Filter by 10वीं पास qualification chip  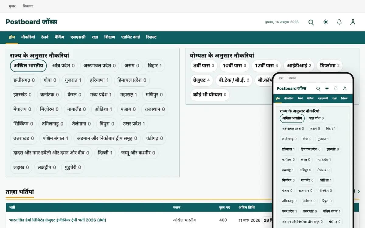point(235,66)
